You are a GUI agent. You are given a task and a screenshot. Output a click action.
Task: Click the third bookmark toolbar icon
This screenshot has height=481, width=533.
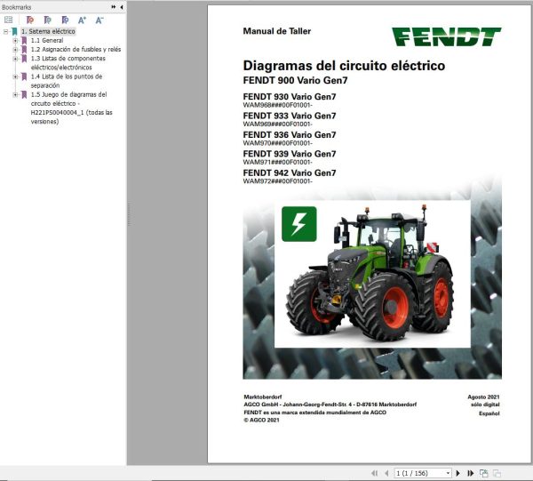coord(65,20)
